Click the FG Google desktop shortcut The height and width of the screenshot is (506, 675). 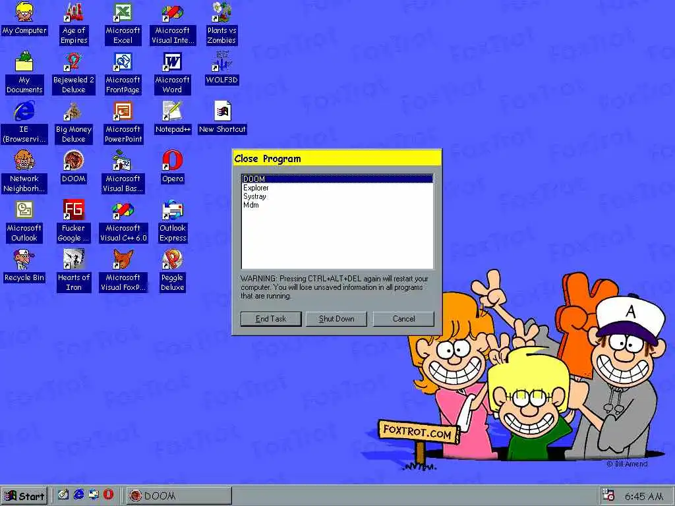(74, 221)
